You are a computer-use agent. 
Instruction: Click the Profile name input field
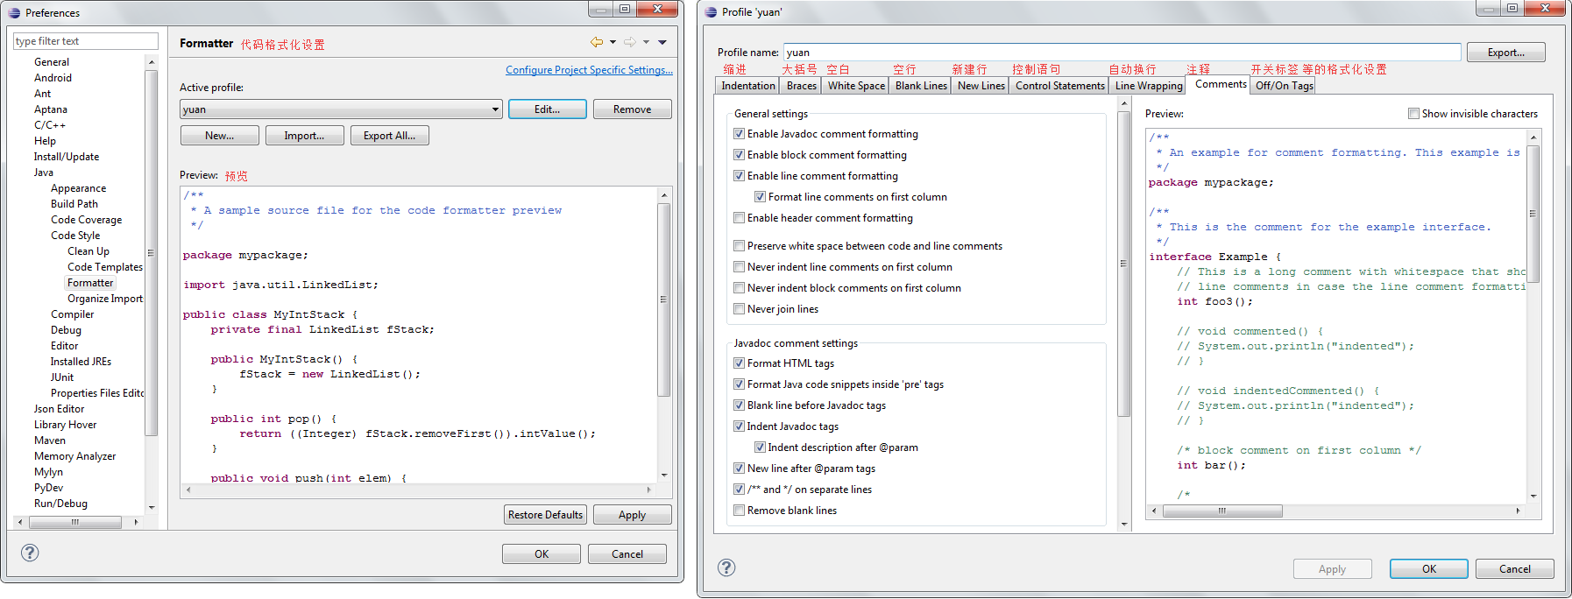1122,53
